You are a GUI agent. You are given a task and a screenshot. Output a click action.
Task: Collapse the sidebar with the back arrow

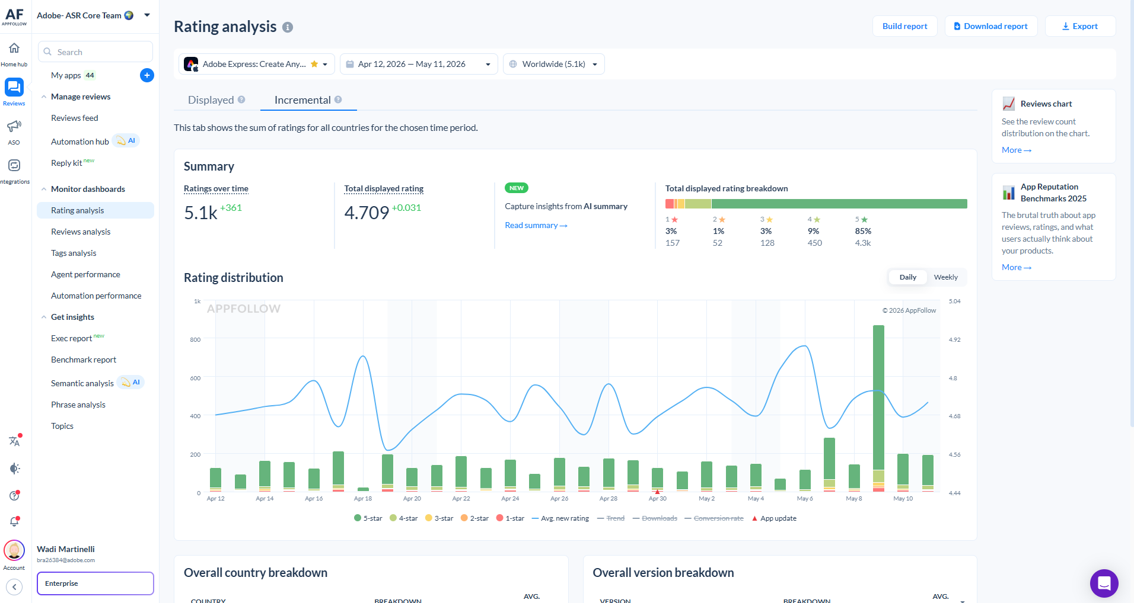click(x=14, y=587)
